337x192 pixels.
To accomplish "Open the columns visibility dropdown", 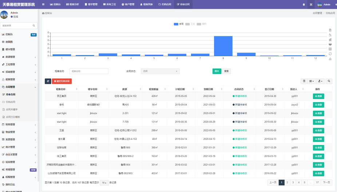I will click(x=312, y=81).
